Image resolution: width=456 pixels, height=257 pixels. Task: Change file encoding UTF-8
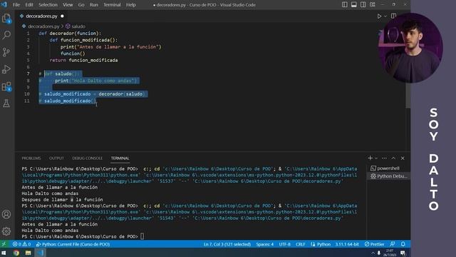pos(285,244)
